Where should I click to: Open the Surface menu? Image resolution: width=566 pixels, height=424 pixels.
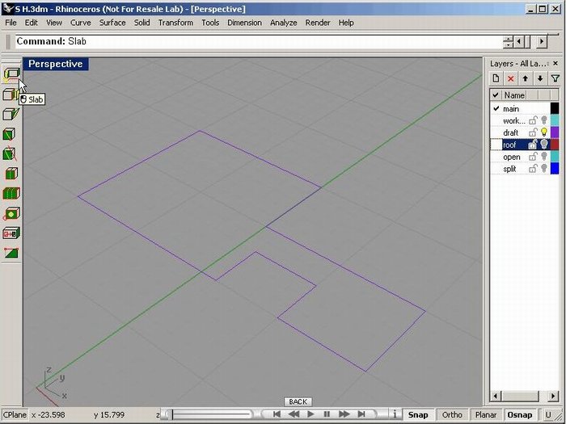click(x=112, y=23)
